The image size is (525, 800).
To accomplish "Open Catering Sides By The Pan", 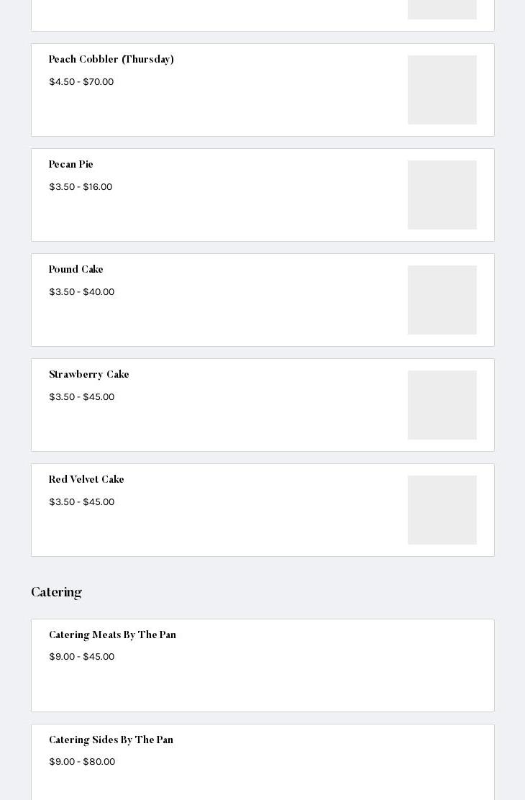I will pyautogui.click(x=111, y=740).
